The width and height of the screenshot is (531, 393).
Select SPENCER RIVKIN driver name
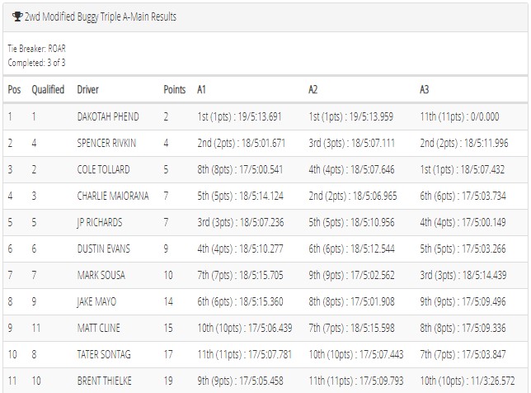(x=106, y=143)
